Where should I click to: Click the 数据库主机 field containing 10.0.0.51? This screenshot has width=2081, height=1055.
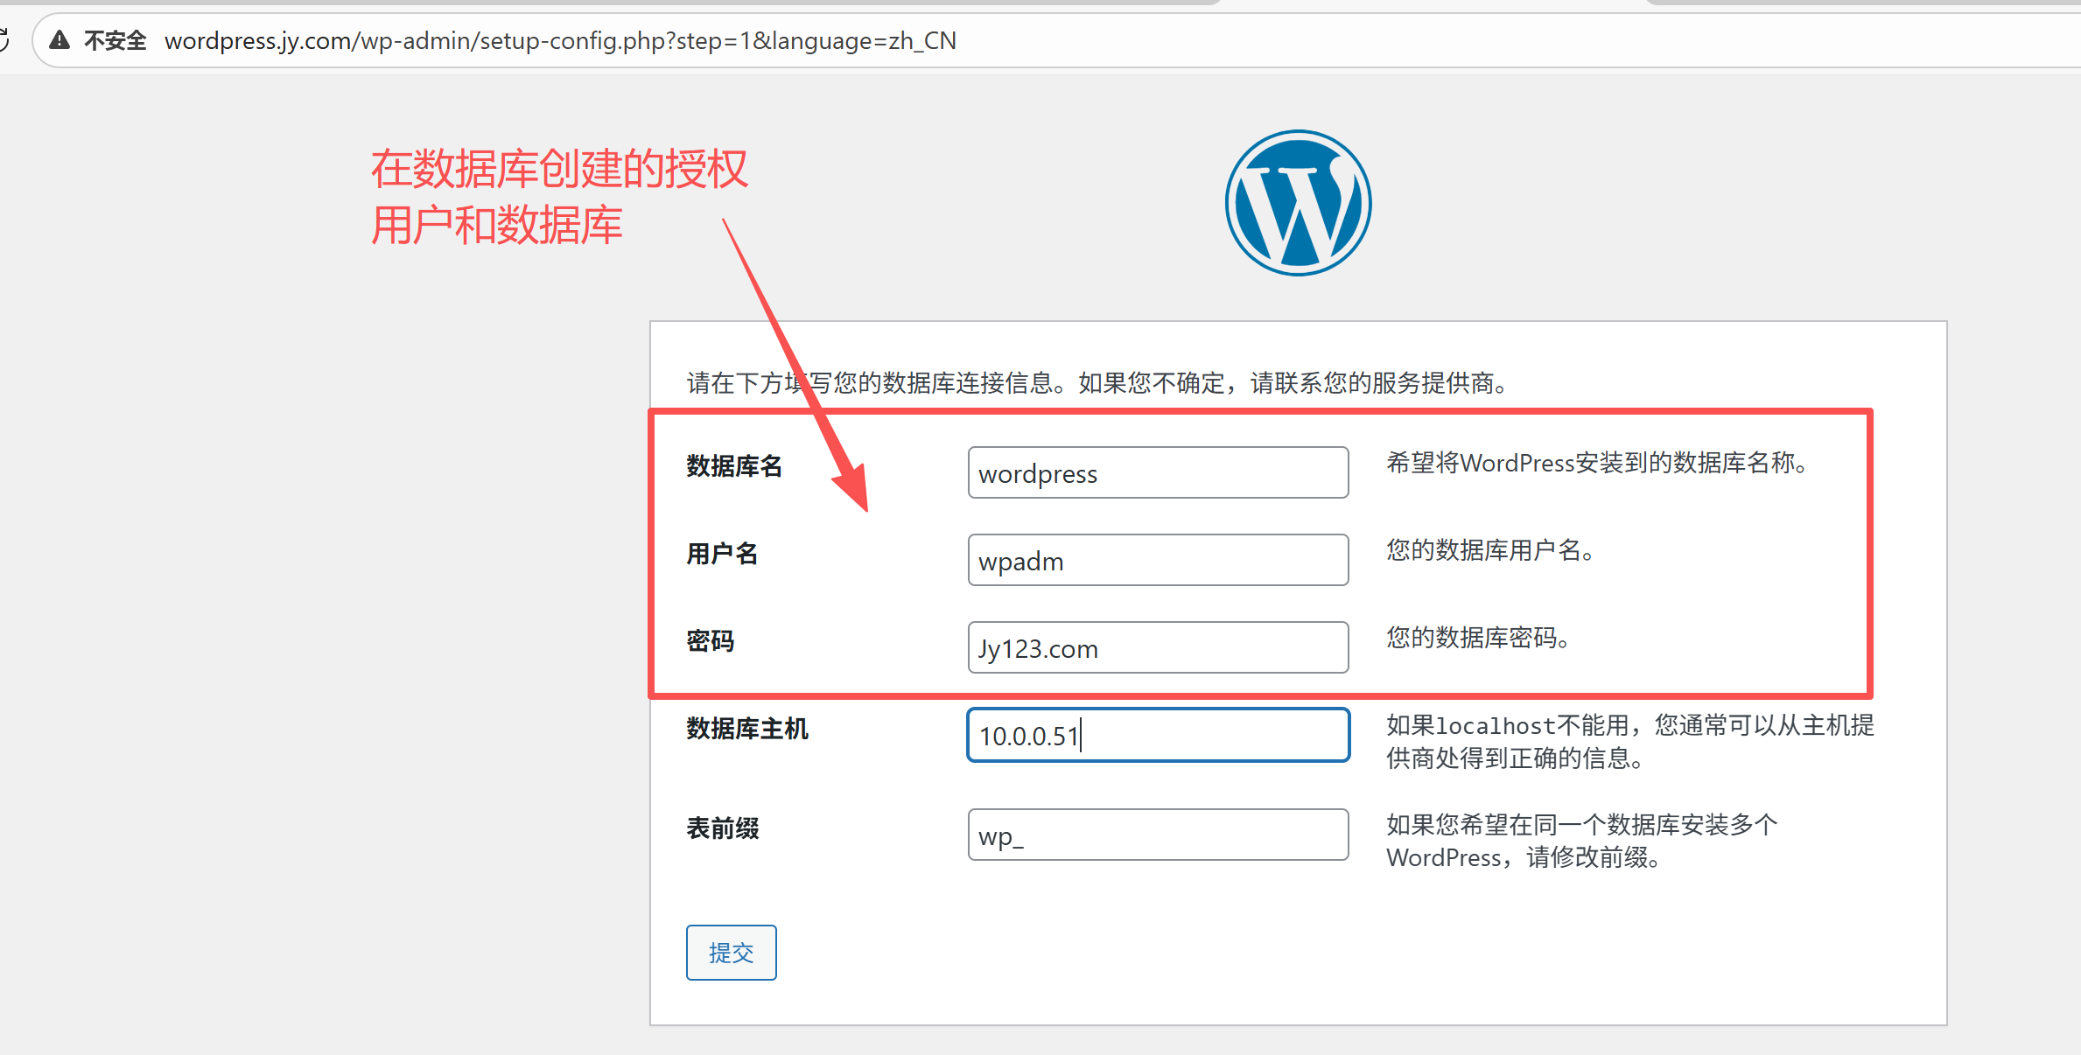1157,736
